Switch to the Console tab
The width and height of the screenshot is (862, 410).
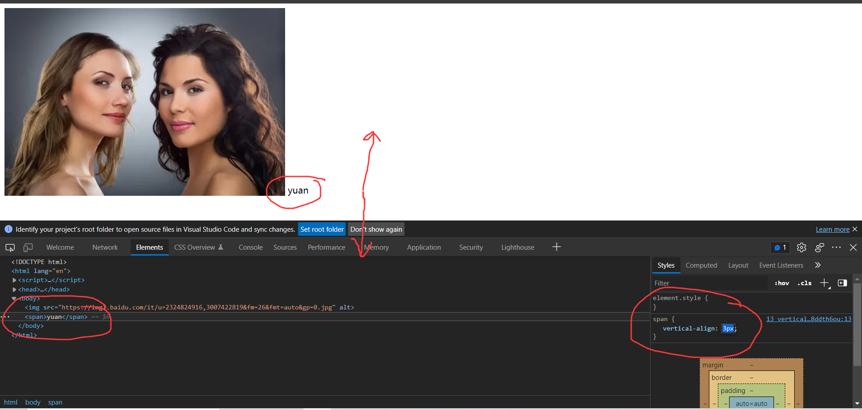pos(251,247)
